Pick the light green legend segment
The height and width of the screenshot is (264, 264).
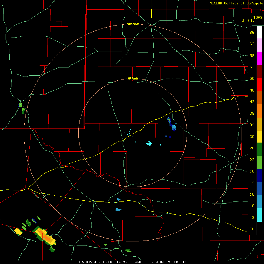[259, 163]
